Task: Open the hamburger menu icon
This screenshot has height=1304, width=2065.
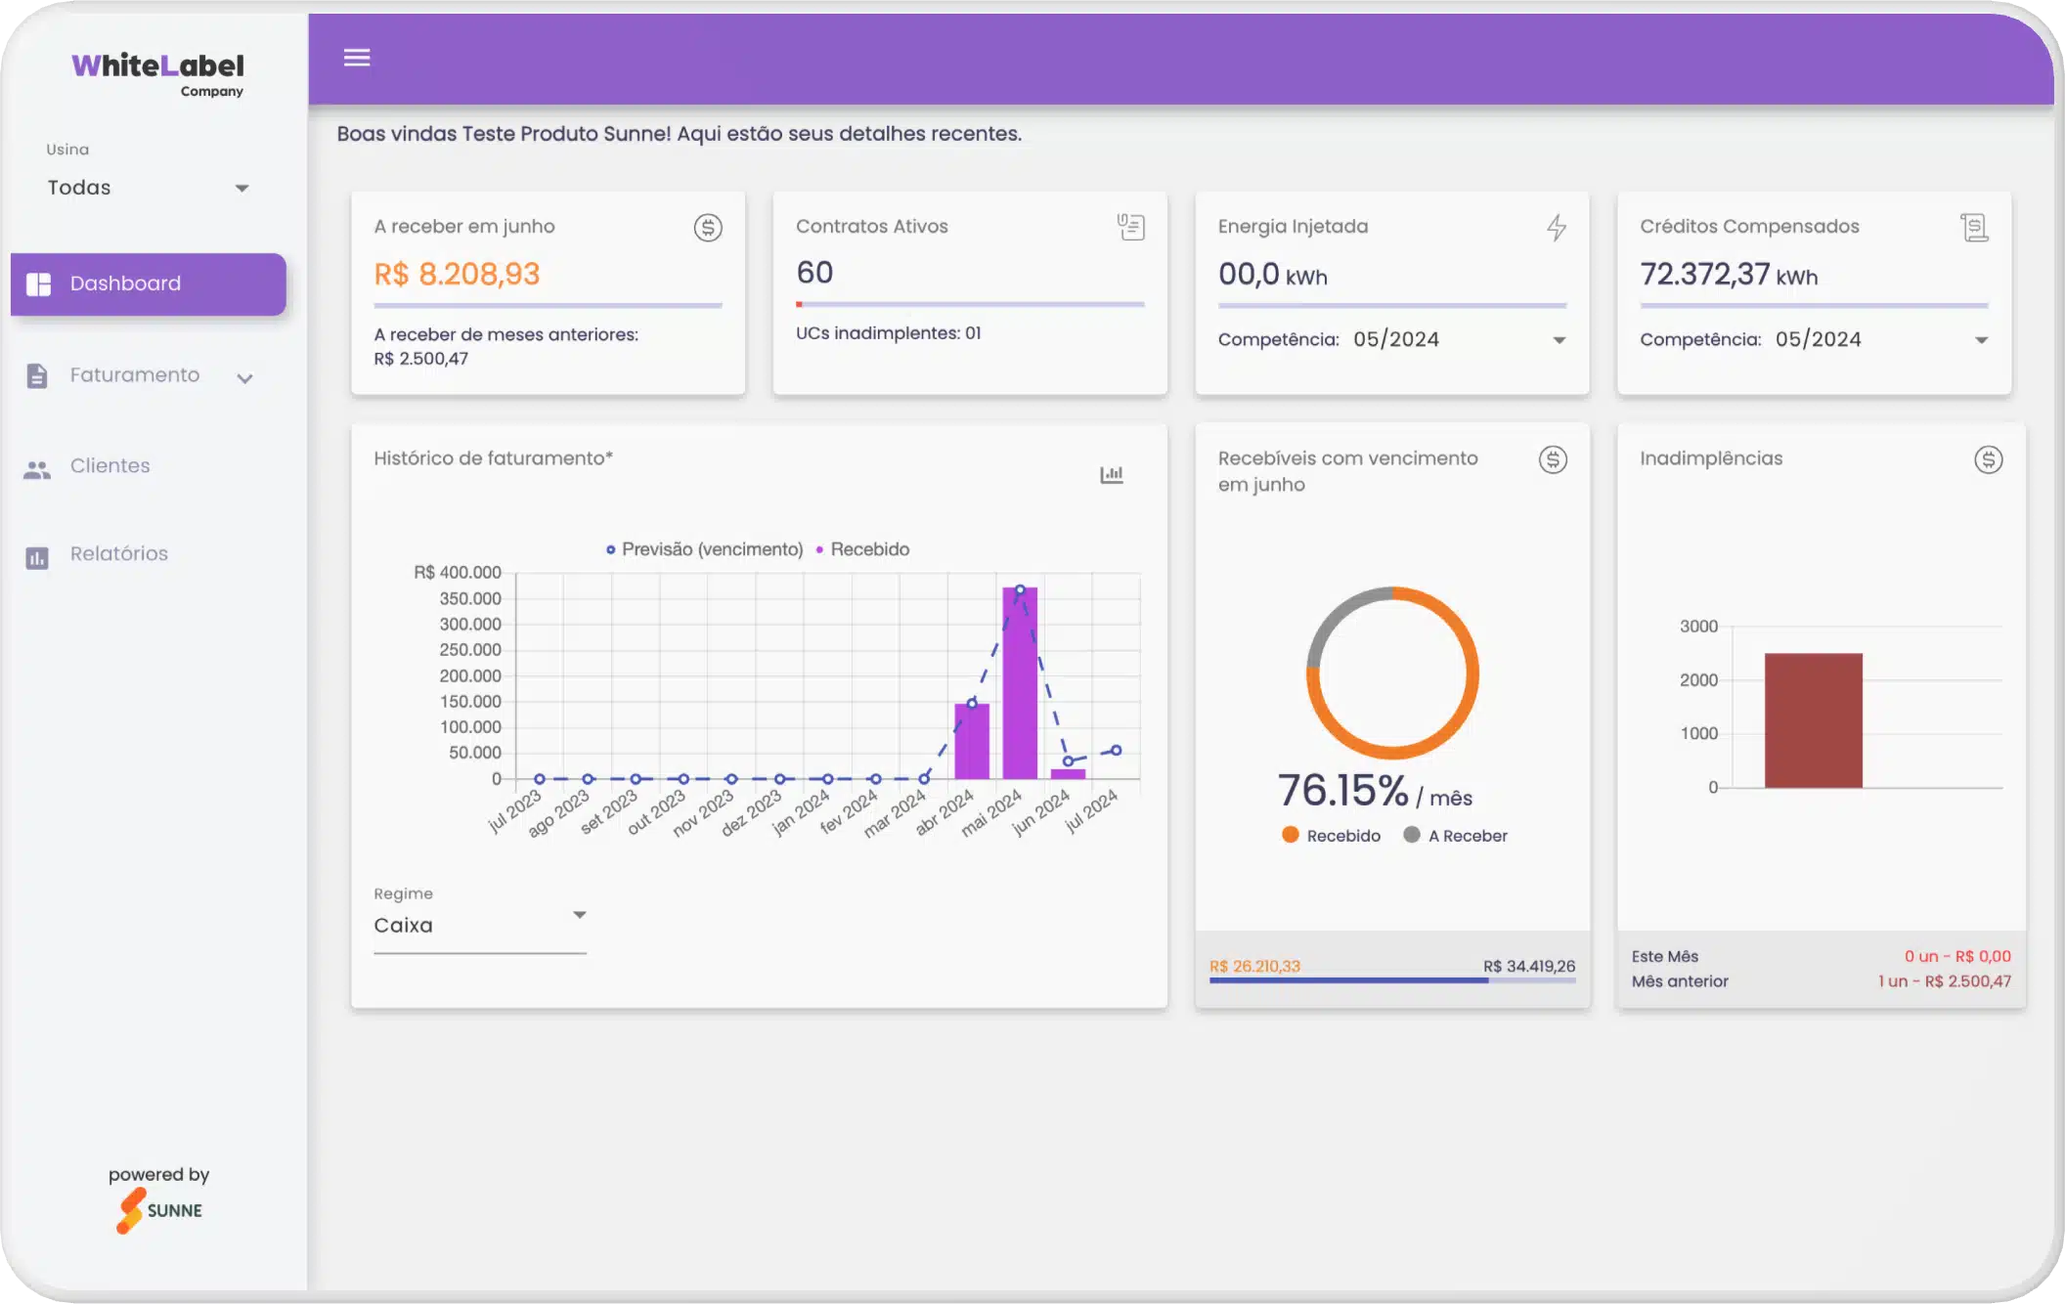Action: coord(357,58)
